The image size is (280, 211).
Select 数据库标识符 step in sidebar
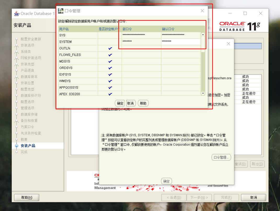(31, 95)
